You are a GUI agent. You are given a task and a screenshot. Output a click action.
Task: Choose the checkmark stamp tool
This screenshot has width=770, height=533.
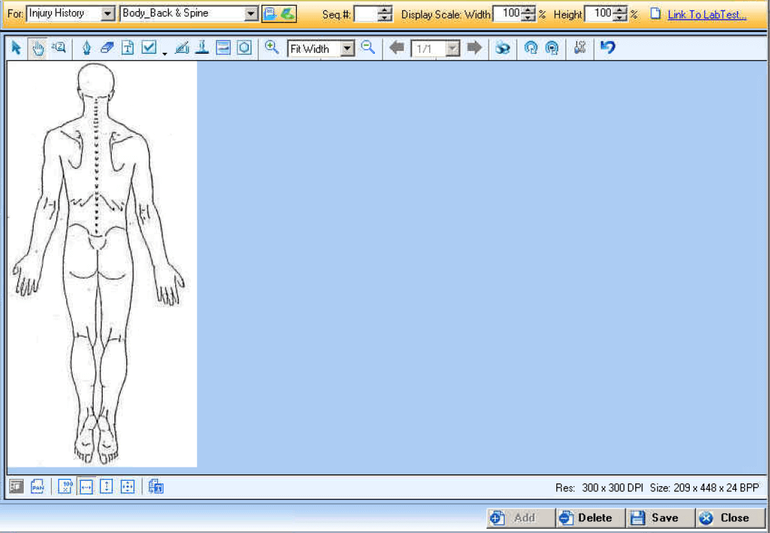[x=149, y=47]
